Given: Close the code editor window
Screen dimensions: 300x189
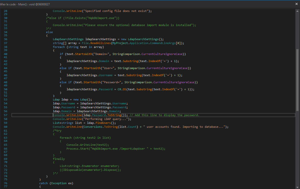Looking at the screenshot, I should point(296,4).
